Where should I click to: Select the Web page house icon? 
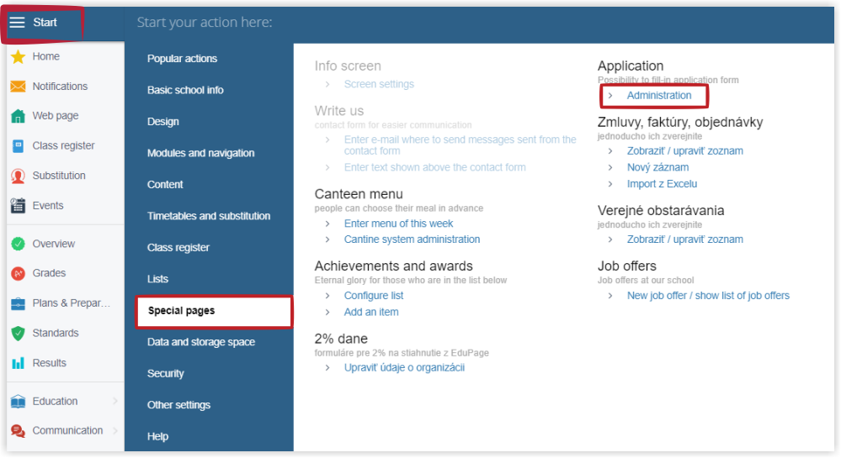[x=19, y=116]
